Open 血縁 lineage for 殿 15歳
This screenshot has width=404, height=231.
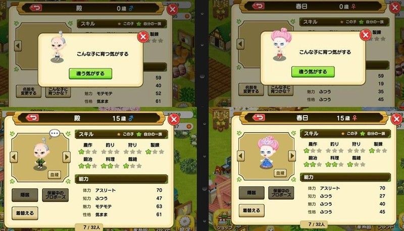[55, 175]
